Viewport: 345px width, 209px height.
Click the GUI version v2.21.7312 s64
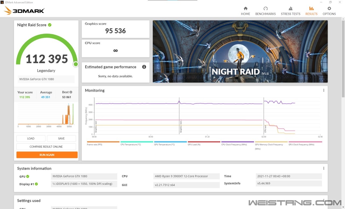[187, 185]
